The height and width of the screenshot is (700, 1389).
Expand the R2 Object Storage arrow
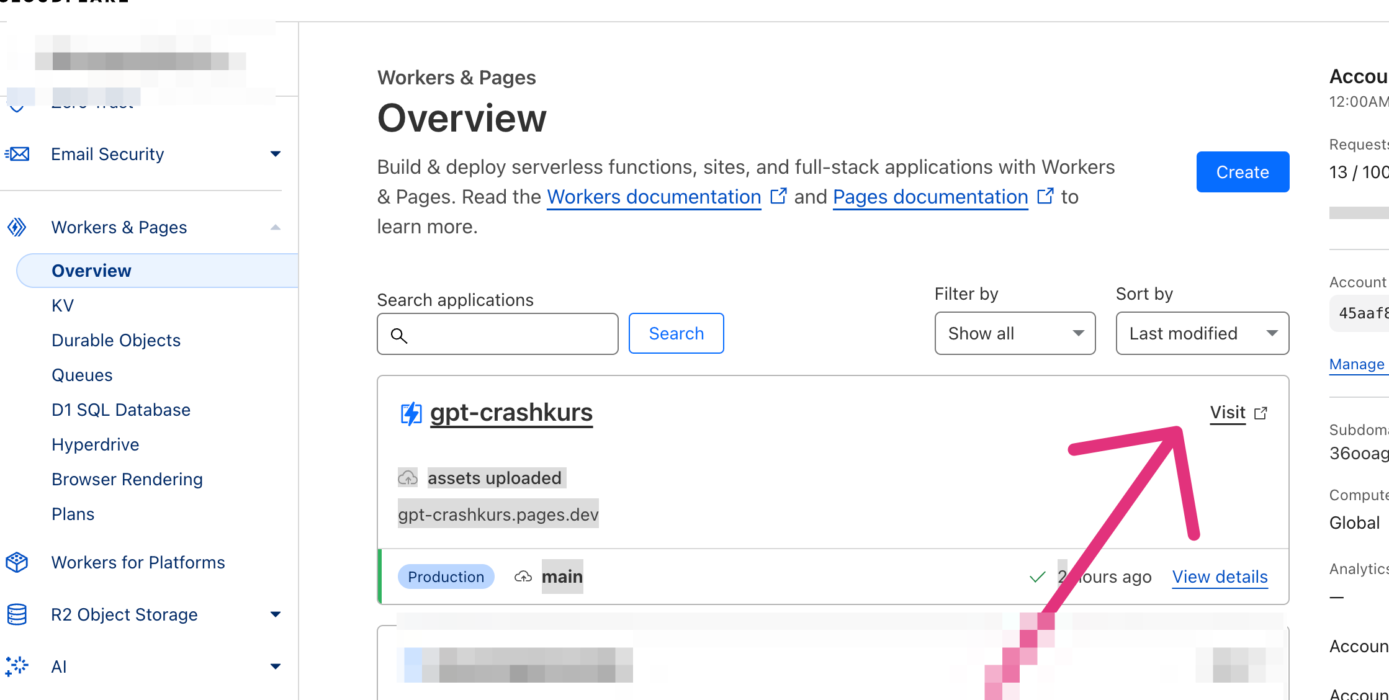[276, 614]
